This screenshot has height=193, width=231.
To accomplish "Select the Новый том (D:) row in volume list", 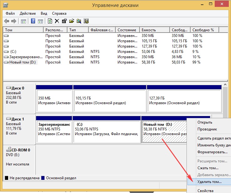I will click(x=23, y=62).
